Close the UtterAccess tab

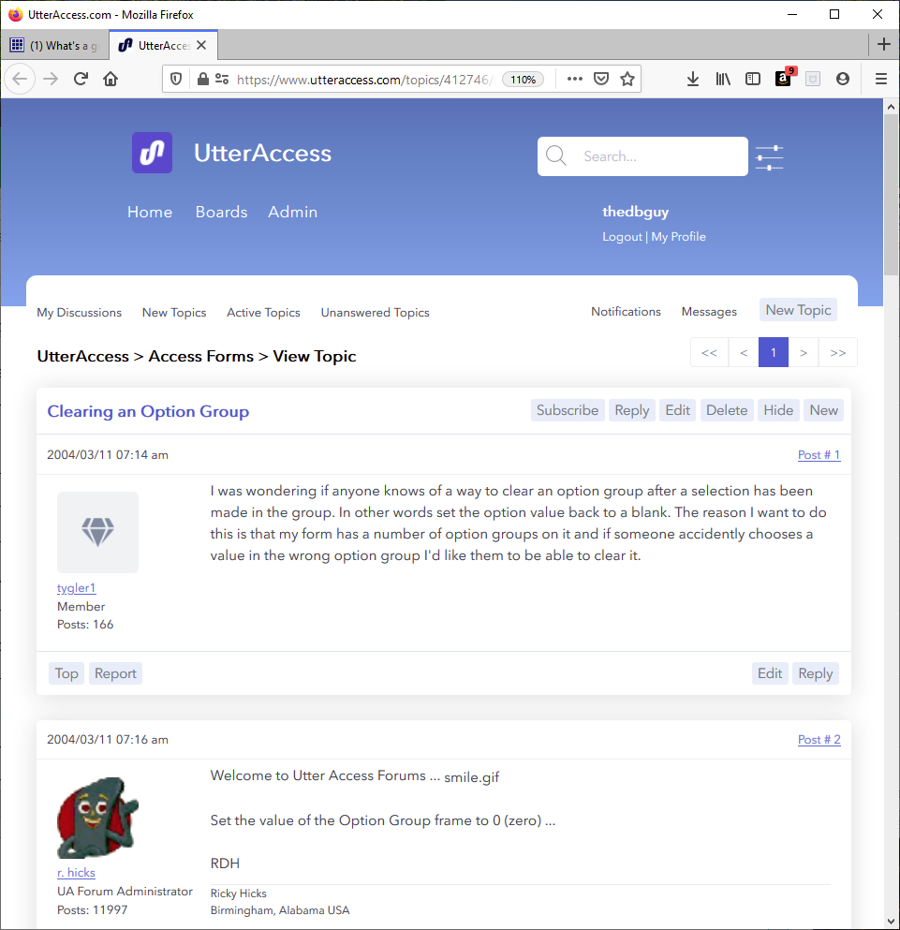(x=201, y=45)
